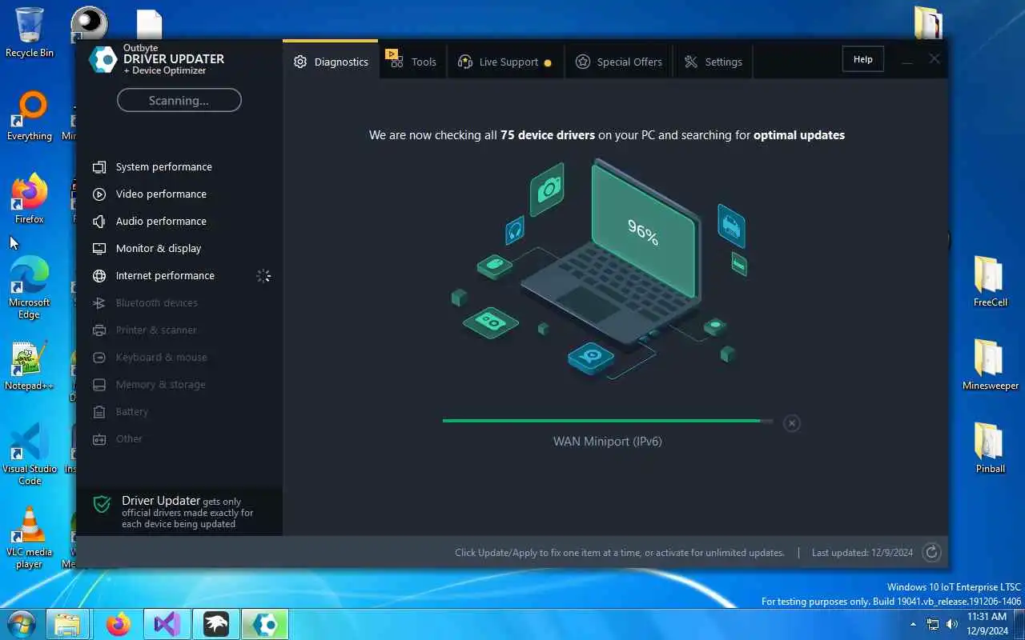1025x640 pixels.
Task: Click the Windows Start button
Action: pyautogui.click(x=21, y=624)
